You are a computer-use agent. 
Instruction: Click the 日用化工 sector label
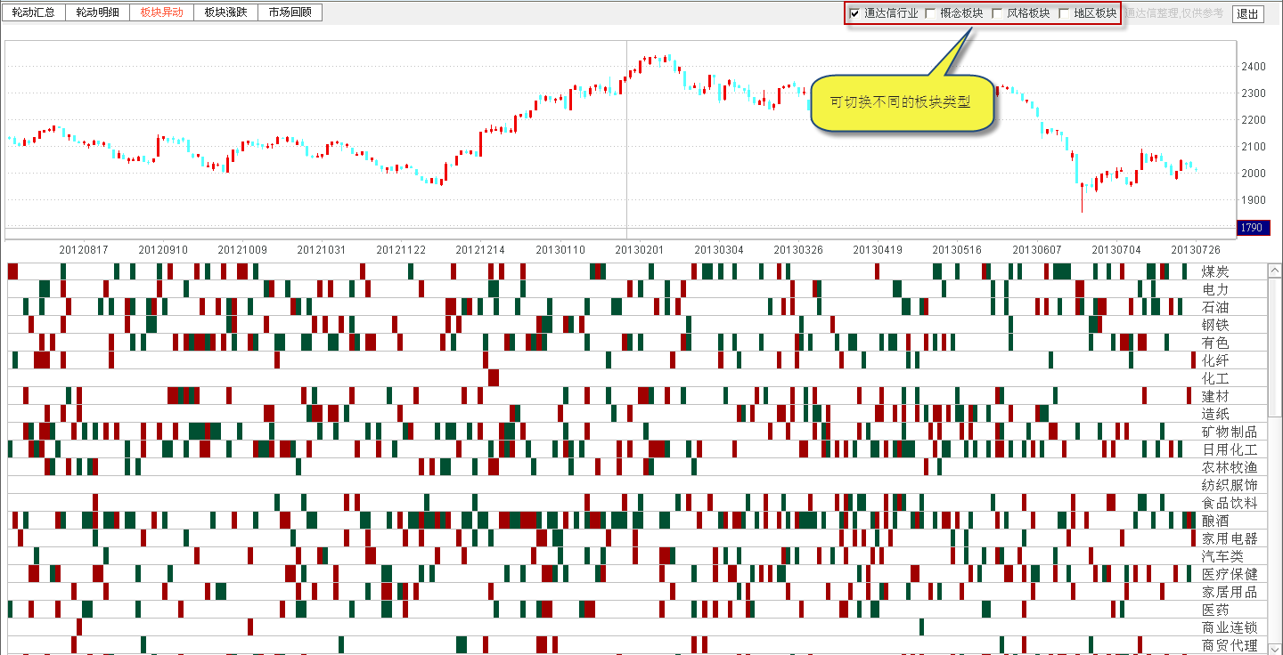click(1230, 449)
